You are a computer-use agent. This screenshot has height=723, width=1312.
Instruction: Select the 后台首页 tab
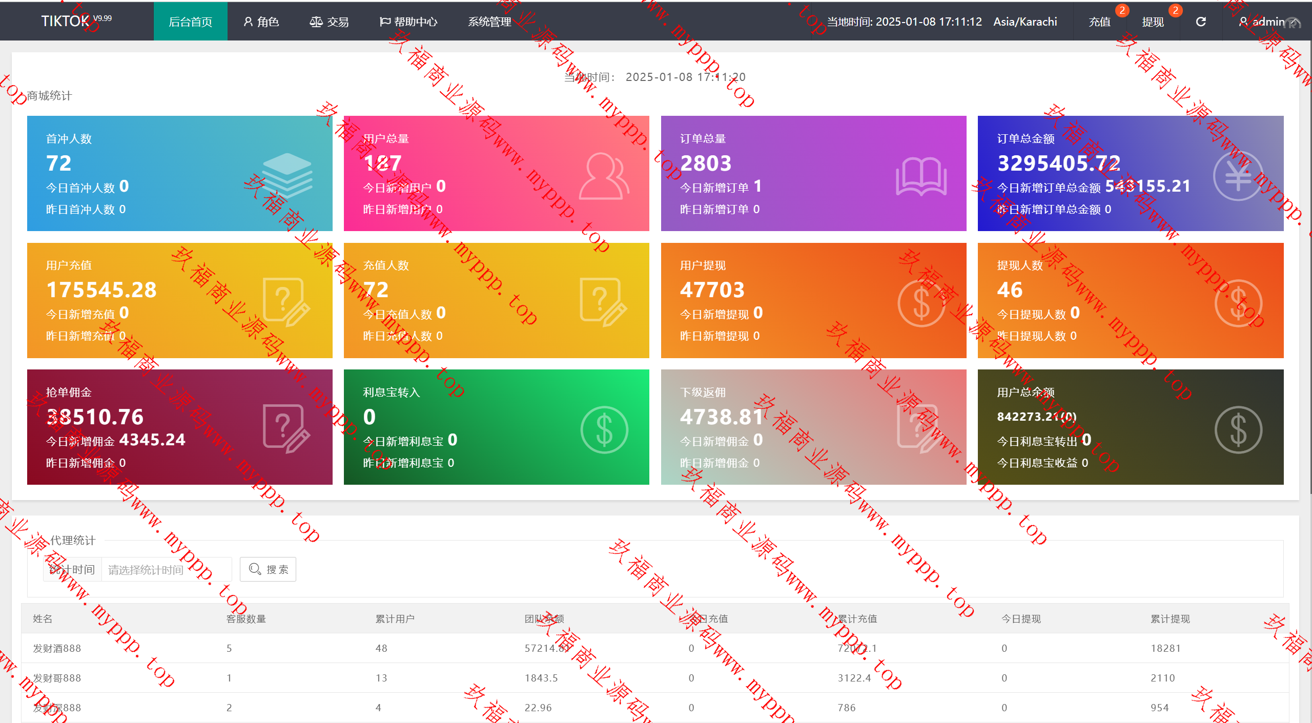click(x=190, y=22)
